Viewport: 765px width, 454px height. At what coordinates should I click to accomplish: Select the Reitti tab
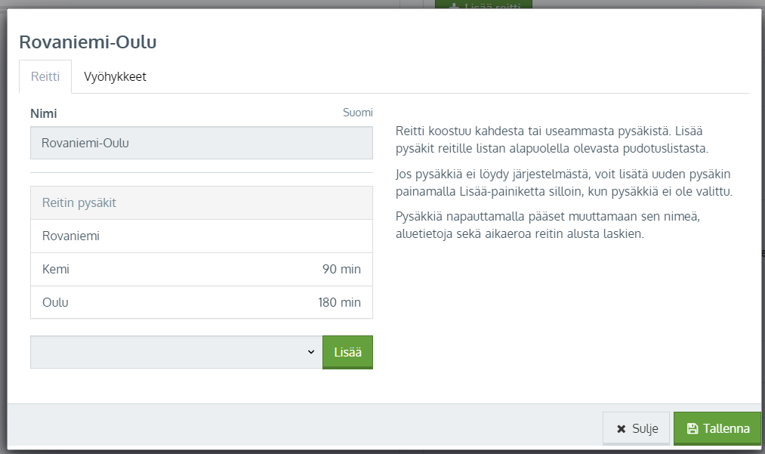coord(45,76)
